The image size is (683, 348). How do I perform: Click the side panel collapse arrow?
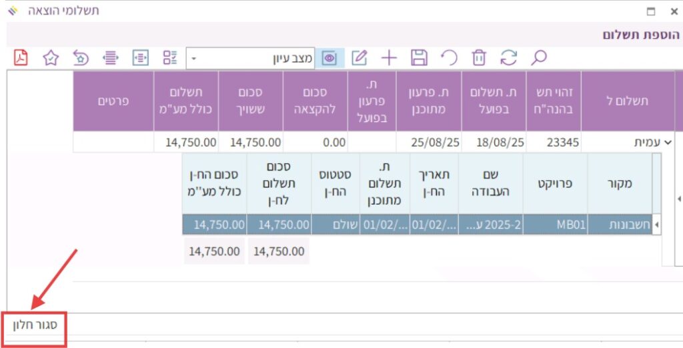click(679, 199)
